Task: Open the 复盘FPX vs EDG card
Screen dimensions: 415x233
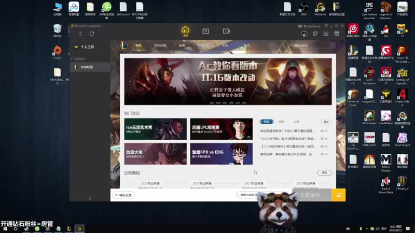Action: click(222, 154)
